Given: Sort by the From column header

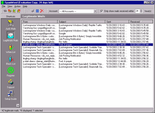Looking at the screenshot, I should pyautogui.click(x=40, y=22).
